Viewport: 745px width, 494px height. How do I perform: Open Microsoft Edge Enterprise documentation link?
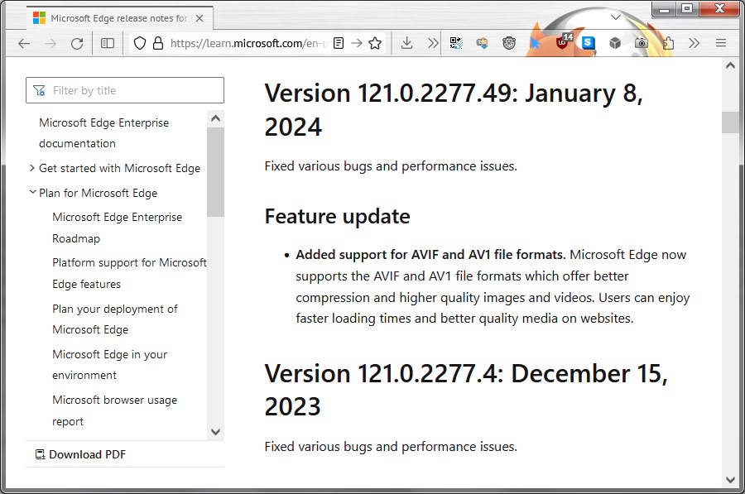pyautogui.click(x=103, y=133)
